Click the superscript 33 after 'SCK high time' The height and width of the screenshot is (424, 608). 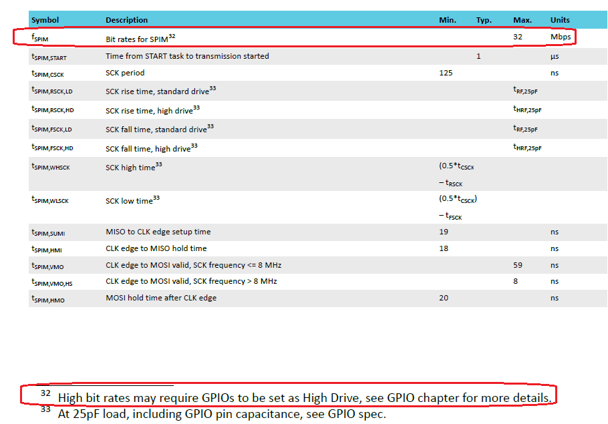[x=159, y=165]
